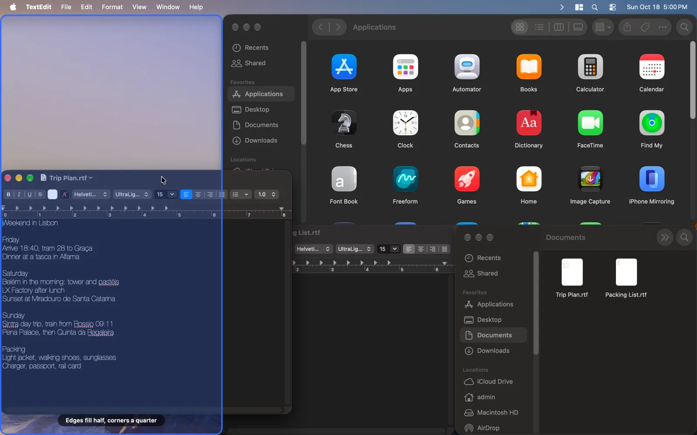Open the Image Capture app icon
This screenshot has width=697, height=435.
pos(590,179)
